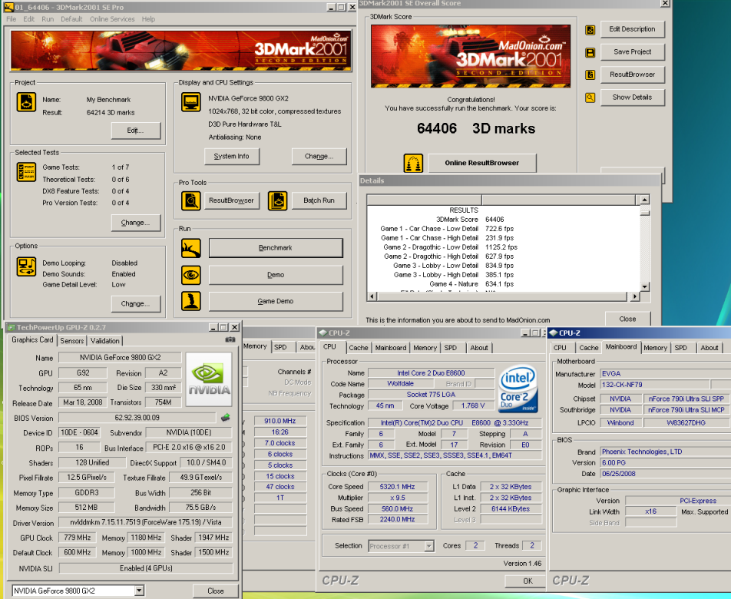Click the Details horizontal scroll left arrow
This screenshot has width=731, height=599.
(x=372, y=296)
